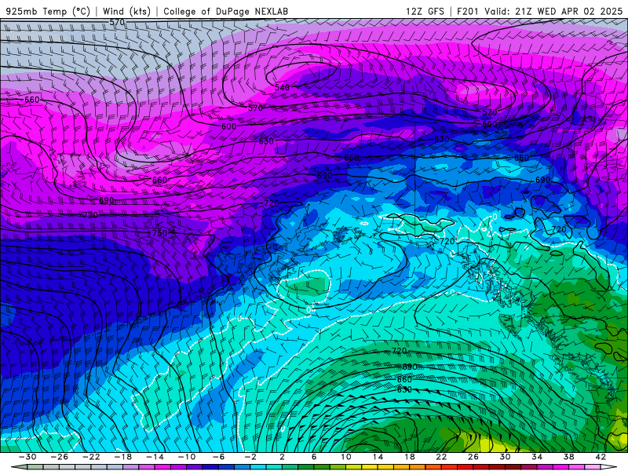Click the gray left arrow end of color bar
The height and width of the screenshot is (471, 628).
tap(19, 467)
